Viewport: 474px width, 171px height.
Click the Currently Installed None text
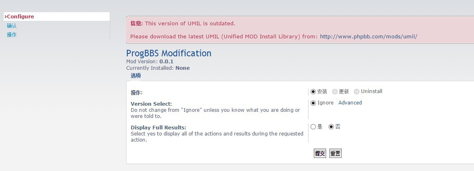click(x=158, y=68)
